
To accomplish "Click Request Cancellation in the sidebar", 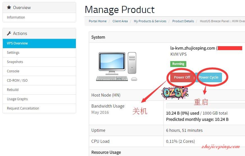I will pyautogui.click(x=23, y=108).
